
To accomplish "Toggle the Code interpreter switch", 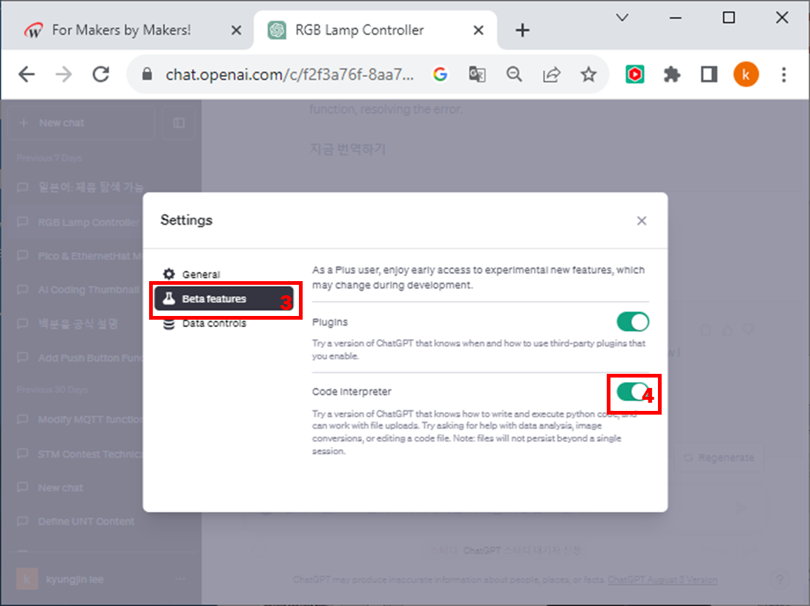I will (633, 392).
